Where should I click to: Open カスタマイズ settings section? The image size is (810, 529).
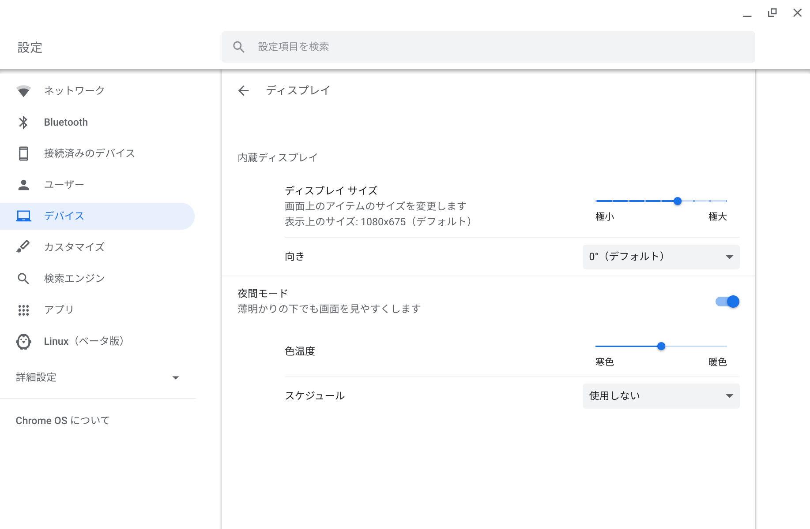[x=74, y=247]
